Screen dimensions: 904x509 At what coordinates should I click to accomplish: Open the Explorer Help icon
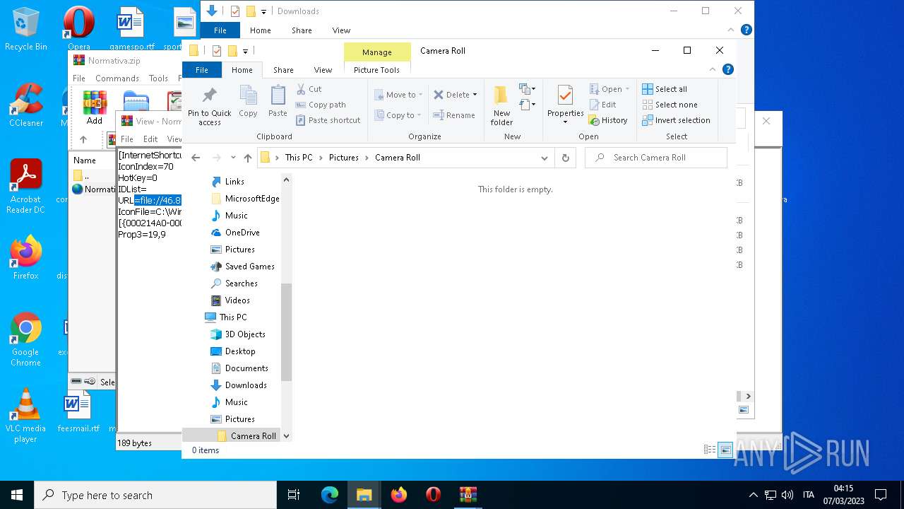coord(728,69)
